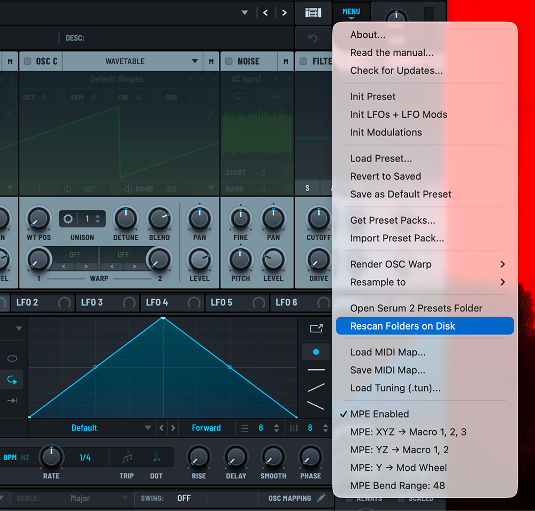Step the LFO grid rows value 8
The image size is (535, 511).
coord(277,428)
